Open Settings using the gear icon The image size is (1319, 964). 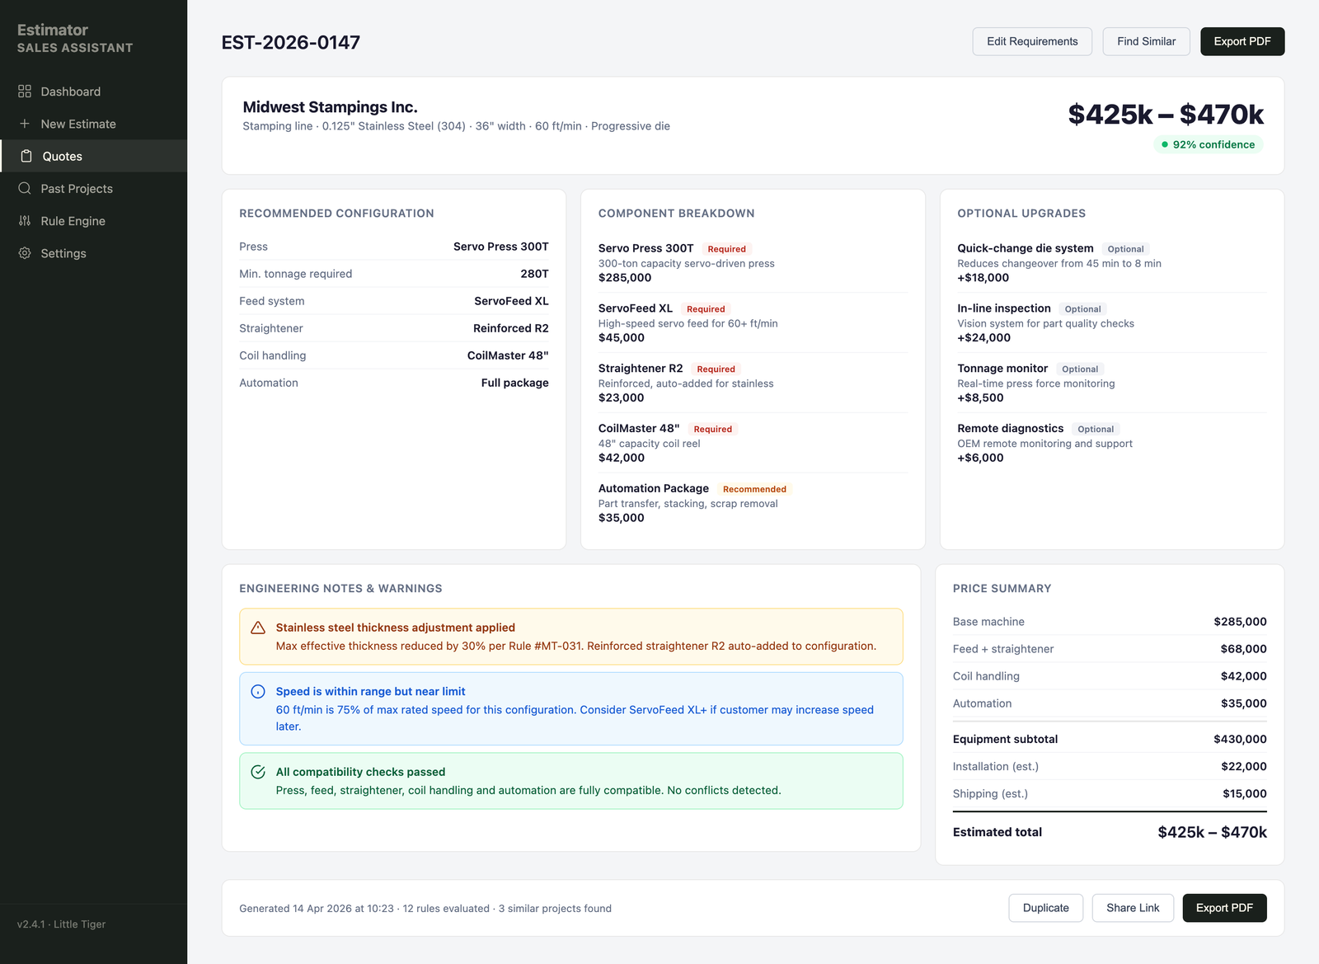[x=26, y=253]
